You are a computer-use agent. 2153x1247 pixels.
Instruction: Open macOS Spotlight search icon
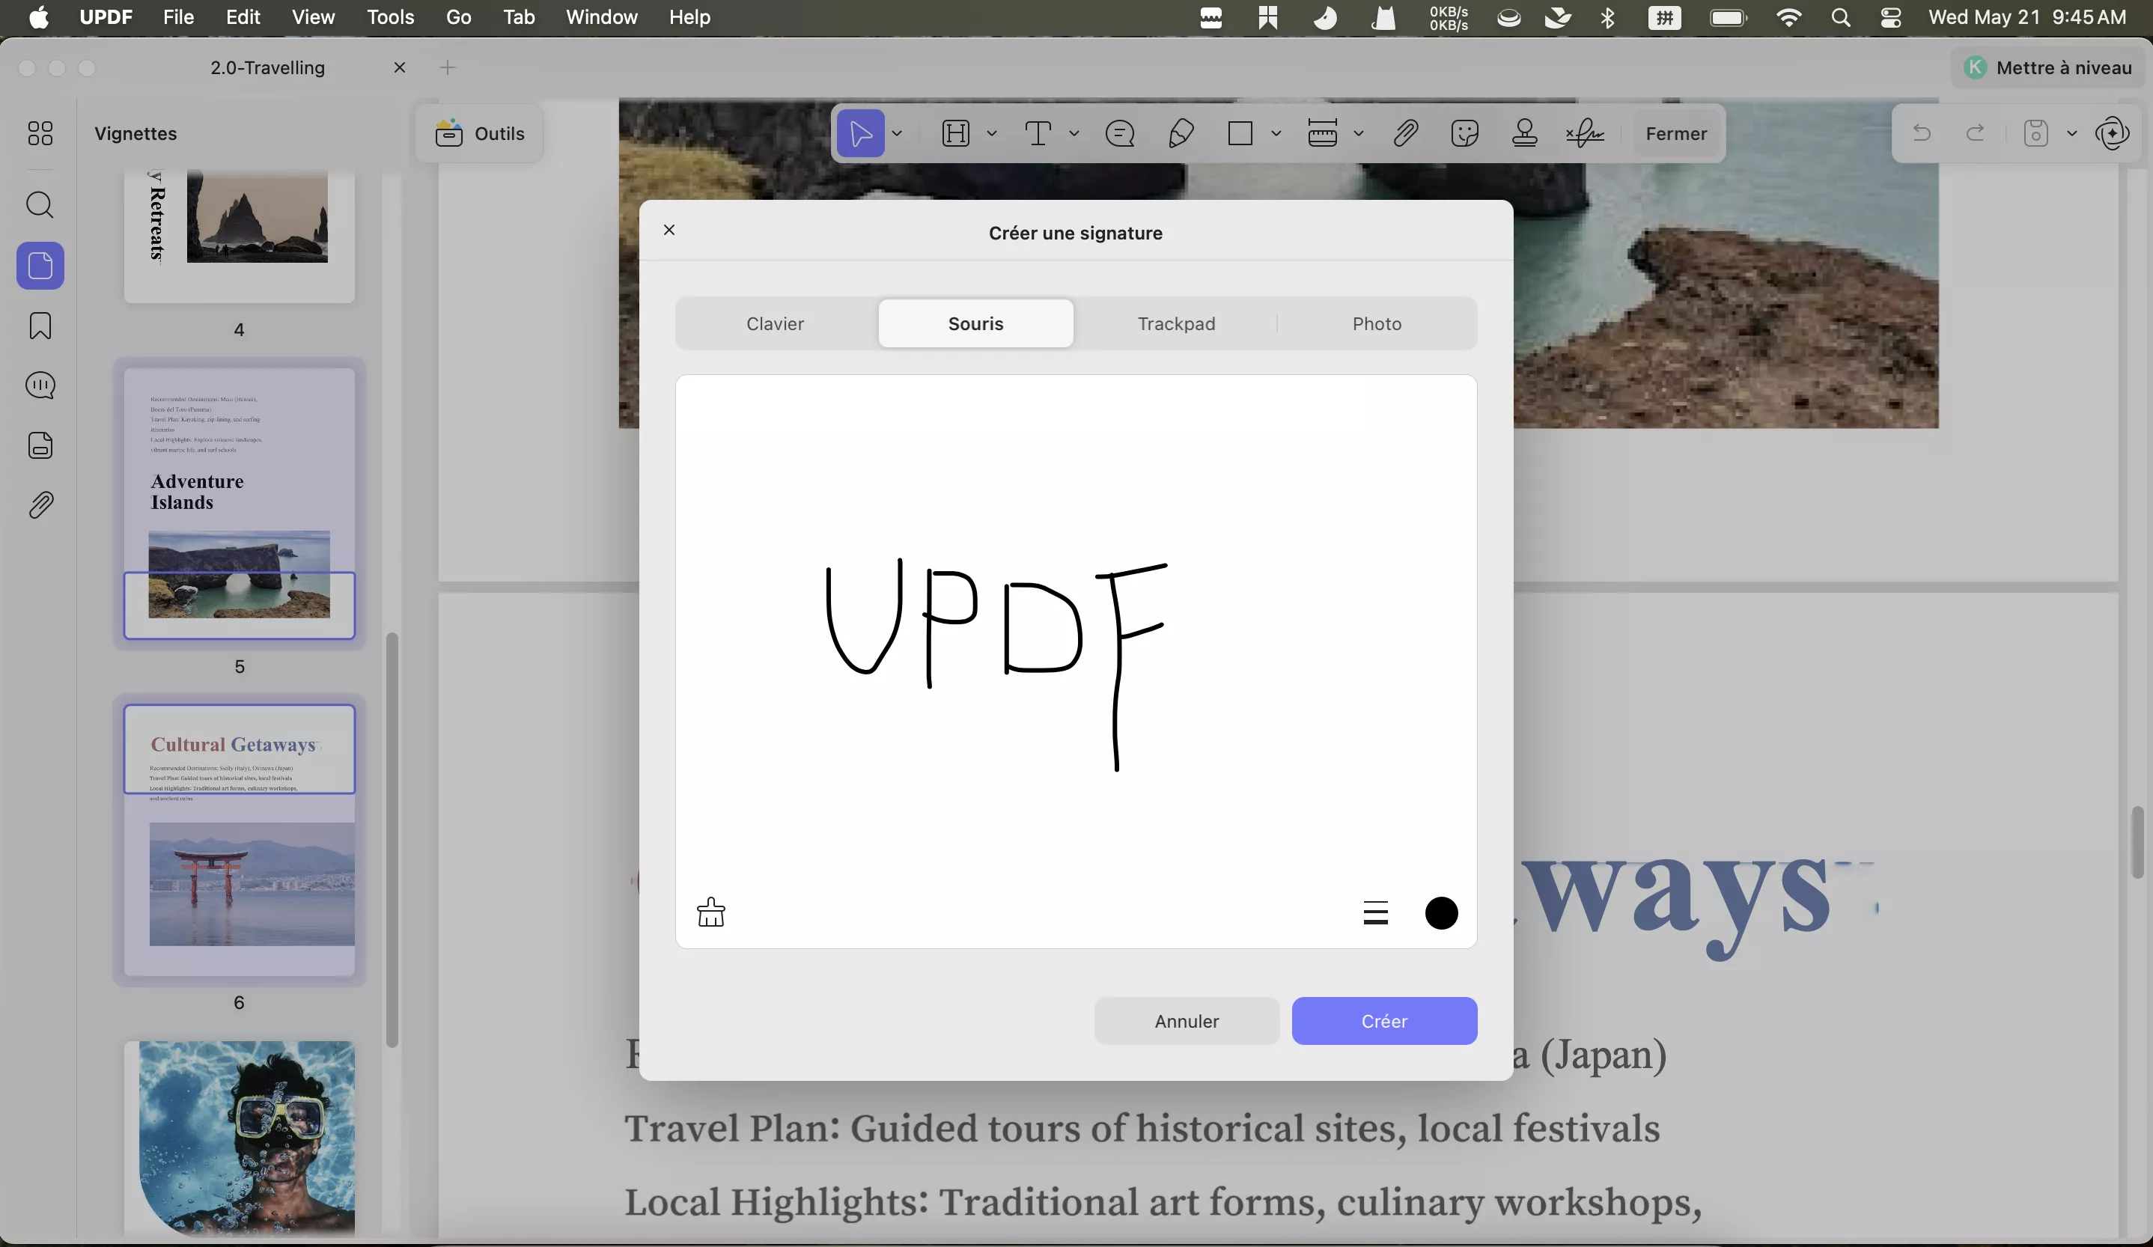point(1841,17)
